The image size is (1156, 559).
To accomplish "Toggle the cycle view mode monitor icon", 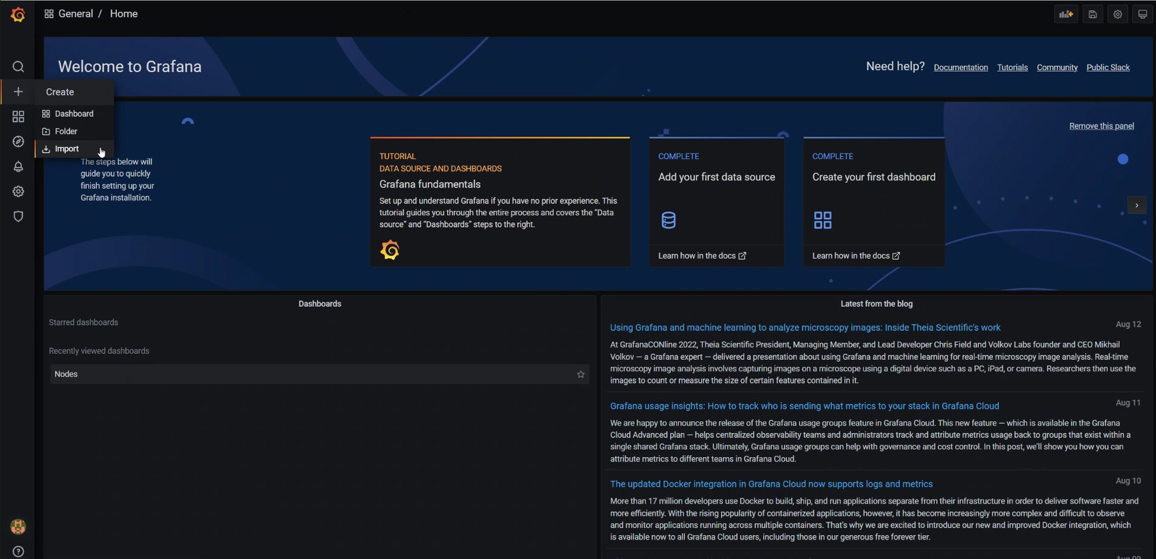I will point(1143,14).
